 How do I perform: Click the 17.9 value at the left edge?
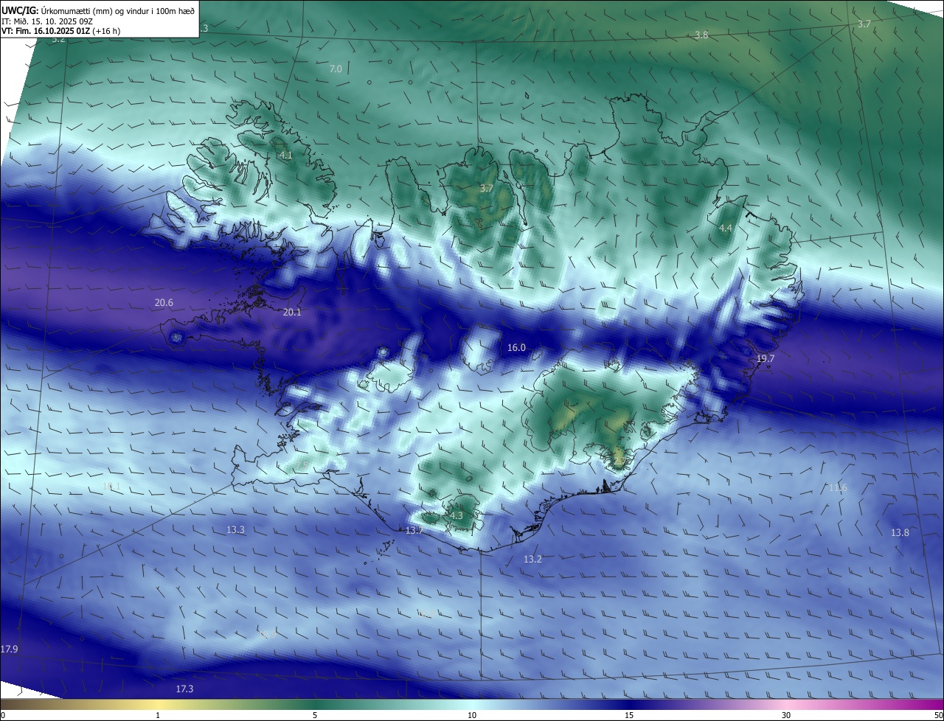pos(9,649)
